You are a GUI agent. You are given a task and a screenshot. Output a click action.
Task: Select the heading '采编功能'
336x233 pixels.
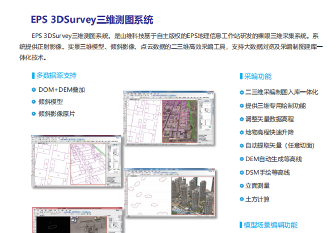click(258, 77)
